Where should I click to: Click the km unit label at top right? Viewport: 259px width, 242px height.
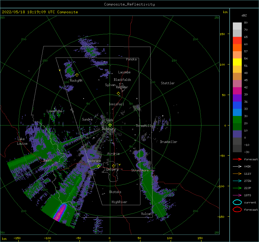click(225, 12)
